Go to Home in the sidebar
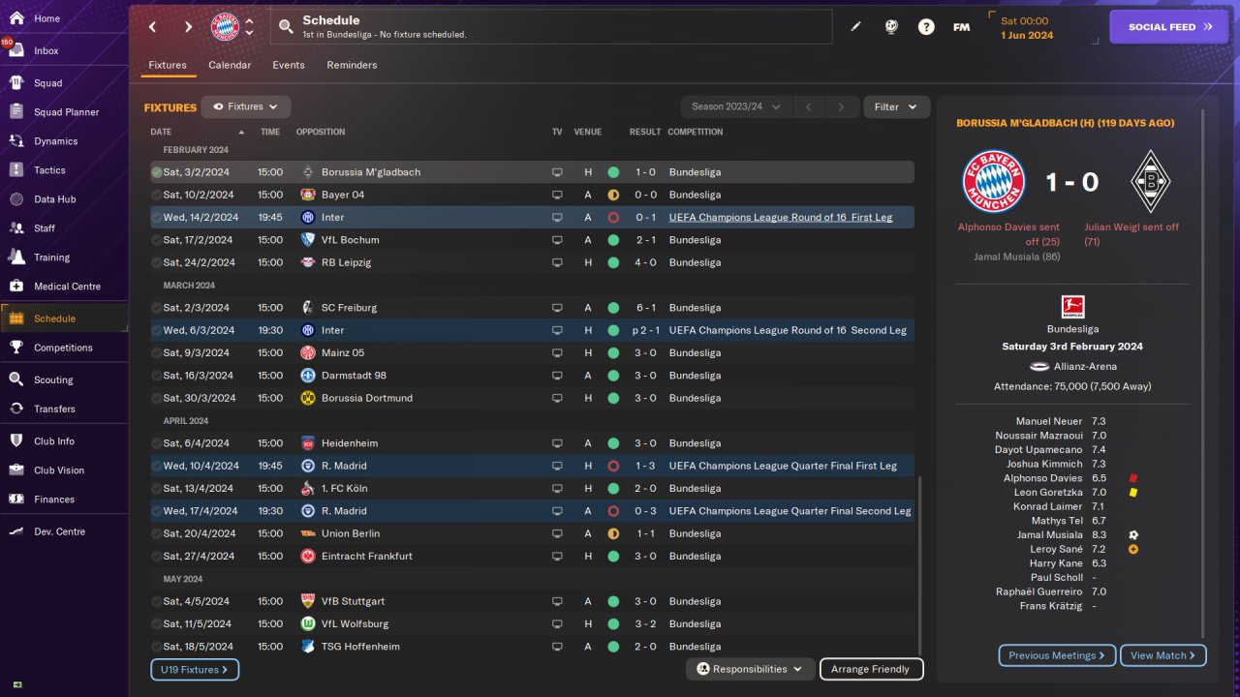Viewport: 1240px width, 697px height. point(64,18)
